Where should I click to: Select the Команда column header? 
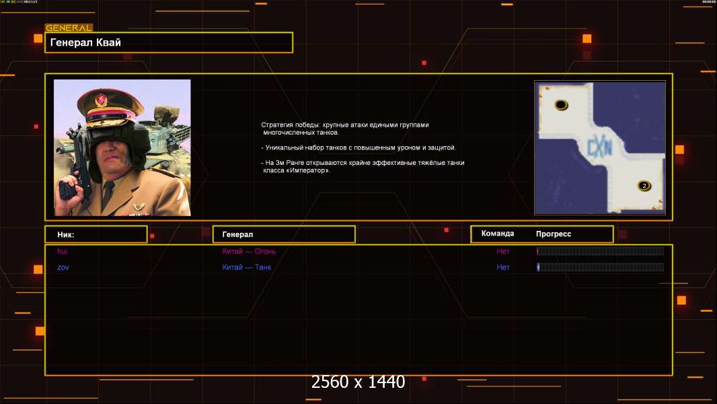coord(498,234)
